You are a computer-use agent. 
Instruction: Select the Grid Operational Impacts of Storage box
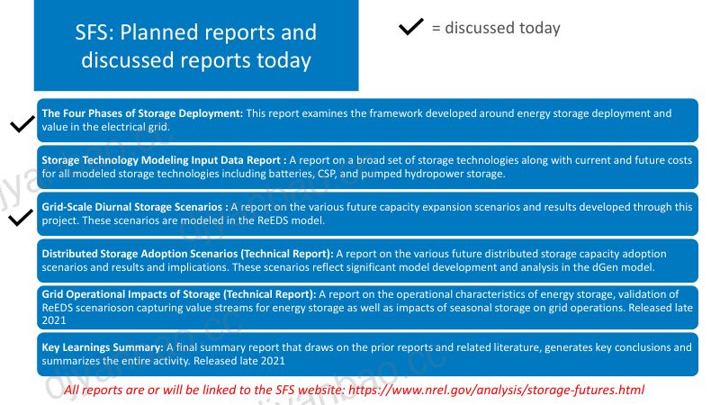tap(367, 307)
